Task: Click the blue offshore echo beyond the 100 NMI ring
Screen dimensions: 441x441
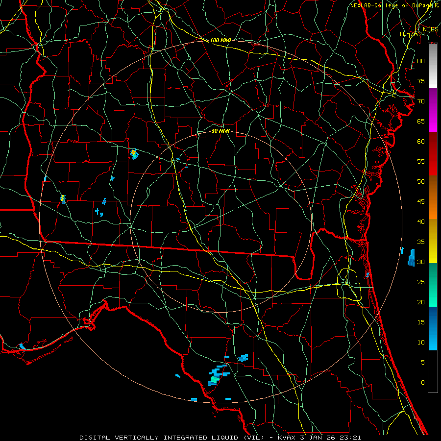Action: pos(411,258)
